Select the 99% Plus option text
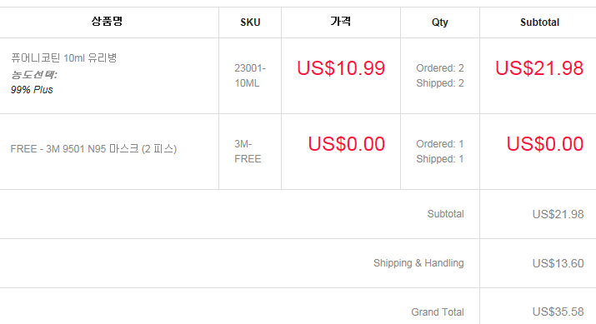This screenshot has width=596, height=324. click(32, 90)
